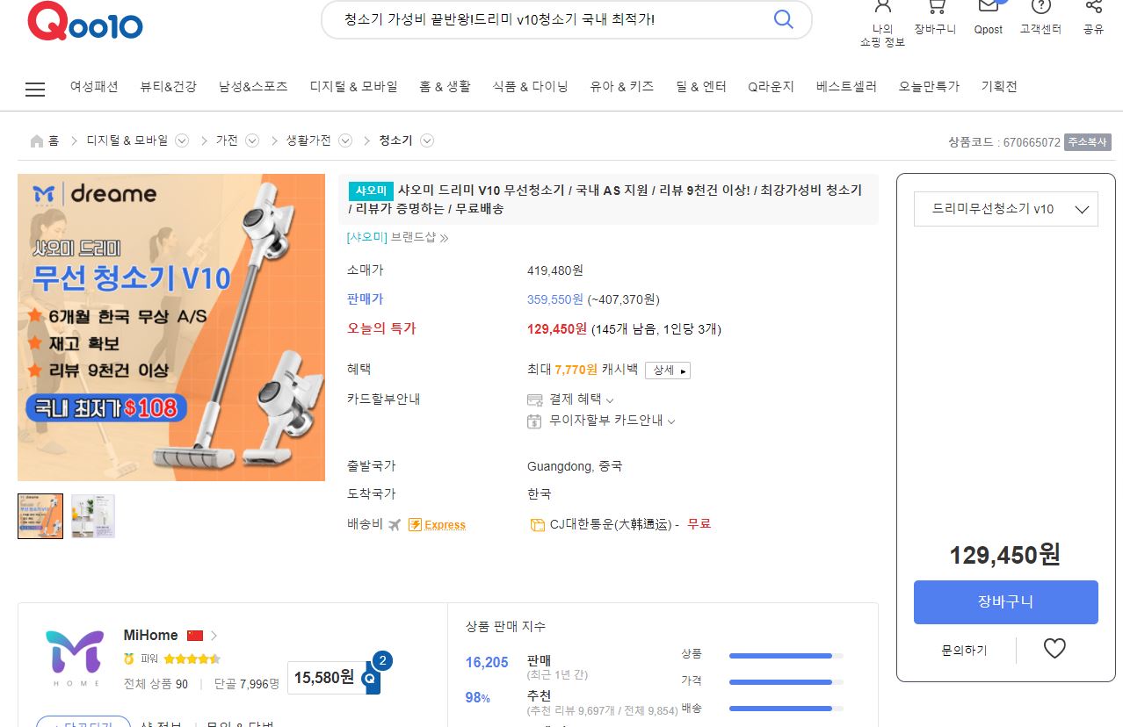The width and height of the screenshot is (1123, 727).
Task: Open Q라운지 menu
Action: click(771, 87)
